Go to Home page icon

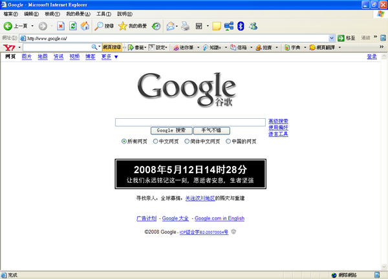[85, 26]
